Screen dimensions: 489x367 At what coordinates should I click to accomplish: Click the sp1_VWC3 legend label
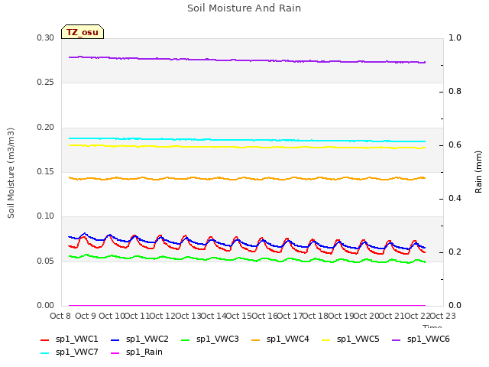click(217, 339)
